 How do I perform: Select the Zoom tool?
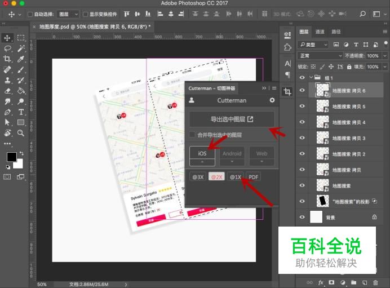[21, 133]
